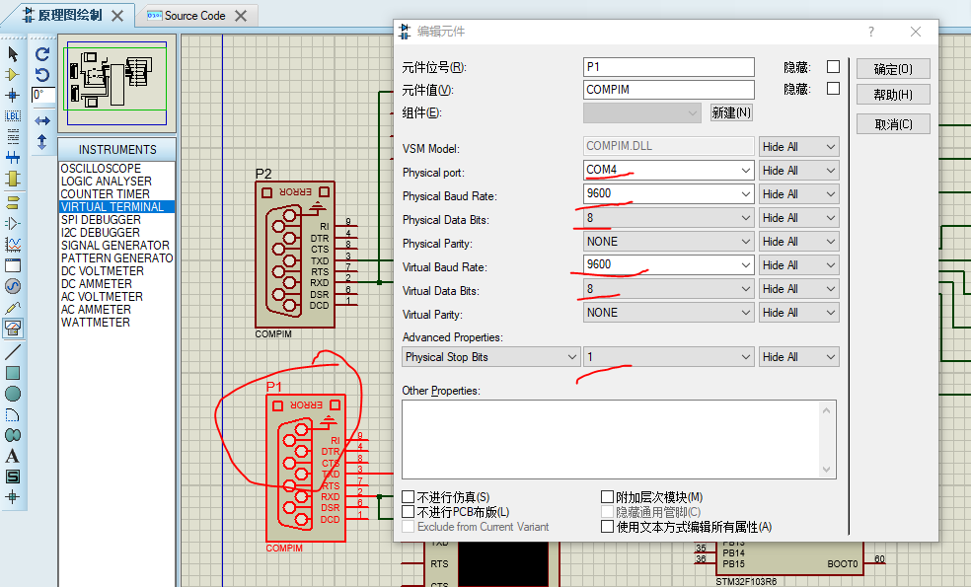Click the component reference field containing P1

669,67
